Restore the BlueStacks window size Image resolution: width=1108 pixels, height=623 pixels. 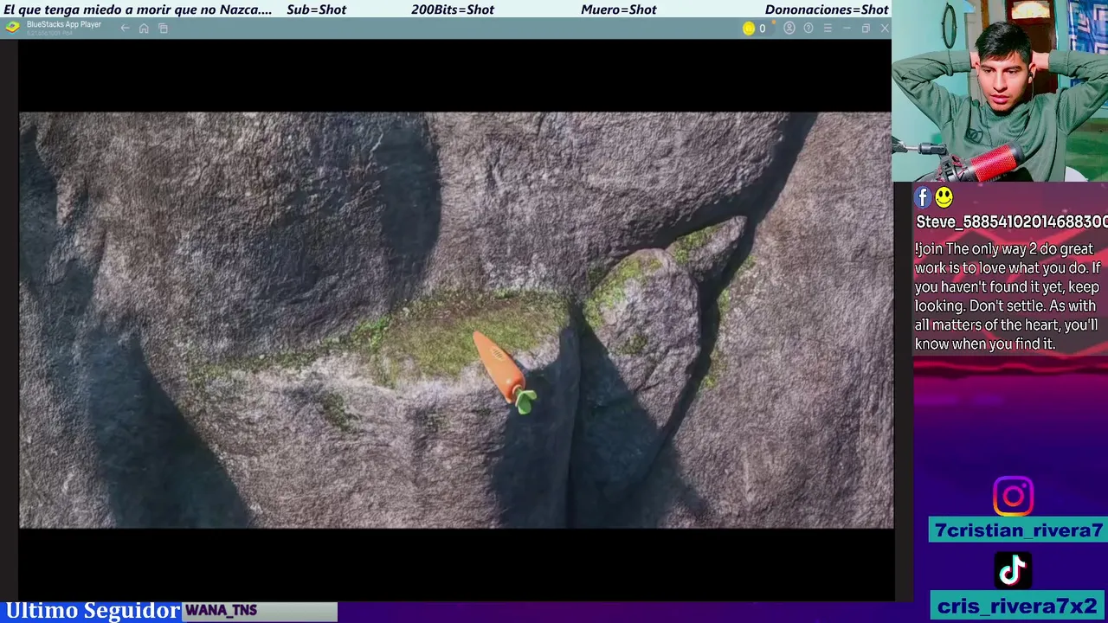(866, 29)
